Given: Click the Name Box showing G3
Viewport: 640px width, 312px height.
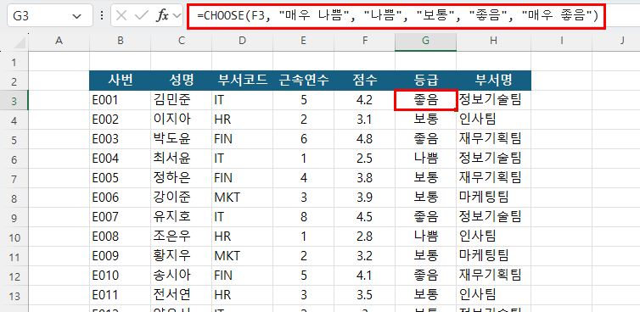Looking at the screenshot, I should 49,16.
